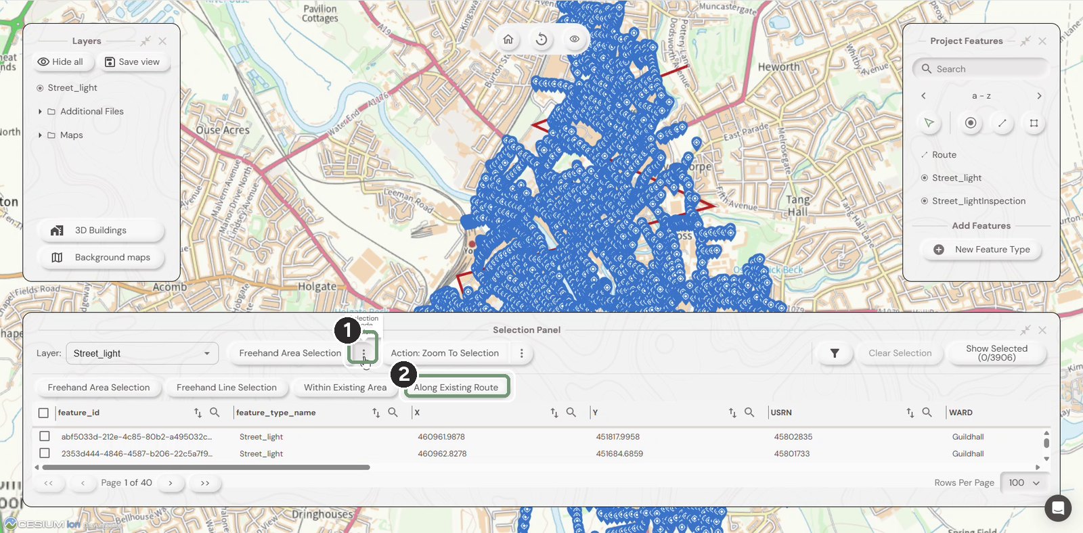Select the pointer selection tool in Project Features
This screenshot has height=533, width=1083.
point(929,123)
